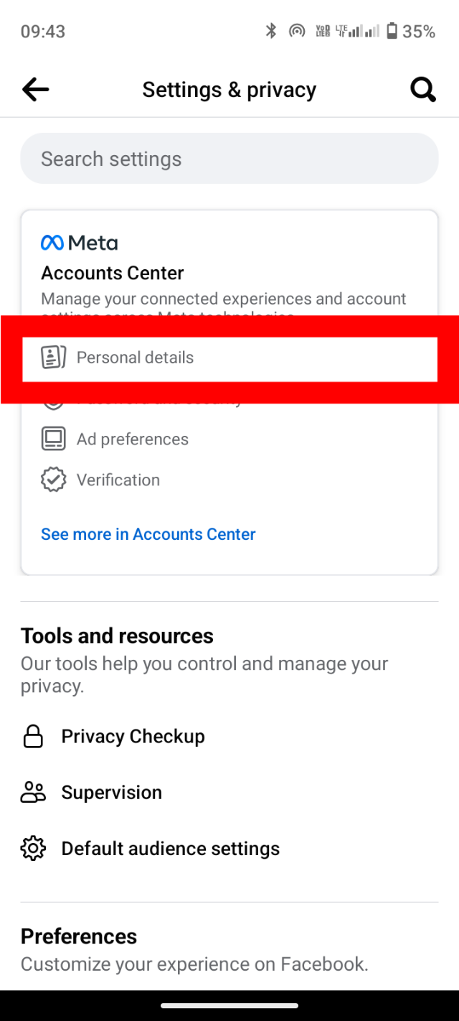Click the Privacy Checkup lock icon

pyautogui.click(x=33, y=737)
